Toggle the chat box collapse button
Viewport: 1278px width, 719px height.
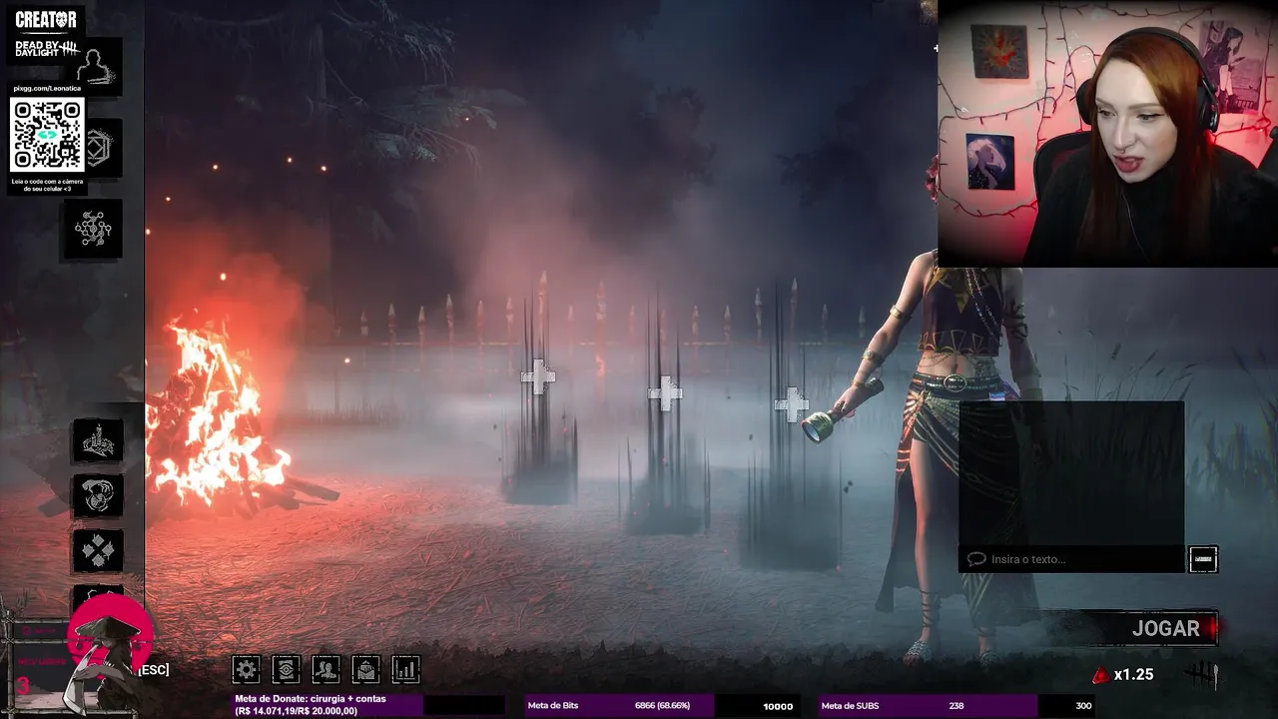(x=1203, y=559)
